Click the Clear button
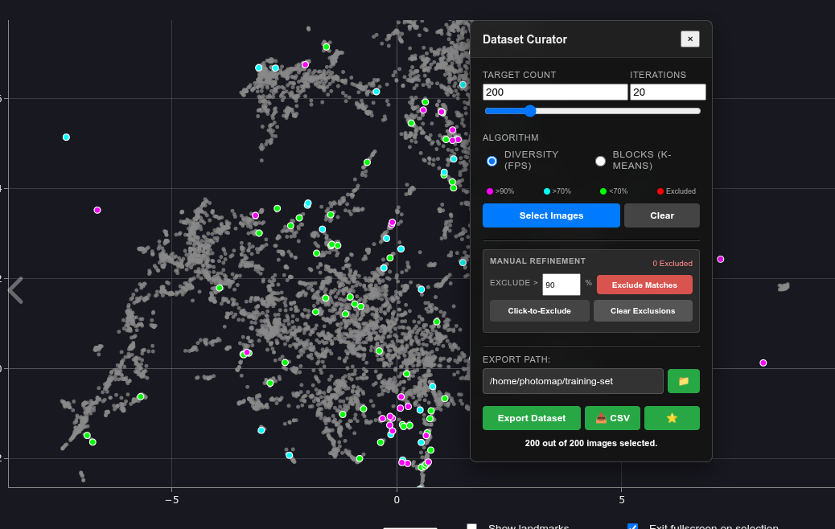The width and height of the screenshot is (835, 529). click(x=661, y=215)
